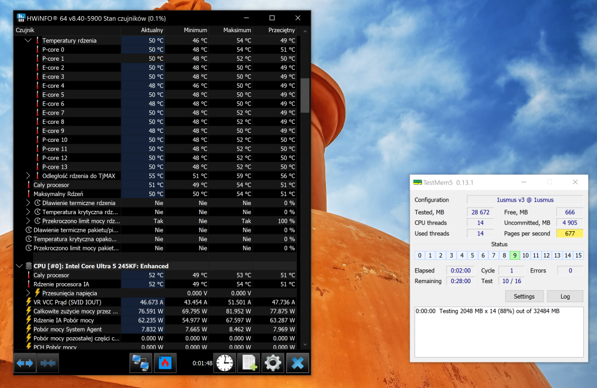Click the blue X close sensors icon
This screenshot has height=388, width=597.
coord(297,363)
